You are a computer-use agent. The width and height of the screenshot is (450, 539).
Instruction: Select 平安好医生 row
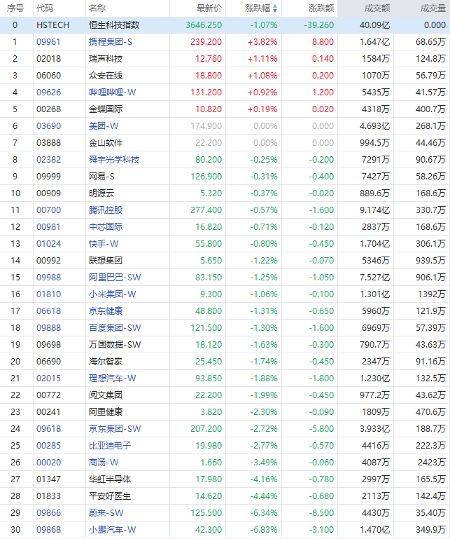tap(225, 496)
